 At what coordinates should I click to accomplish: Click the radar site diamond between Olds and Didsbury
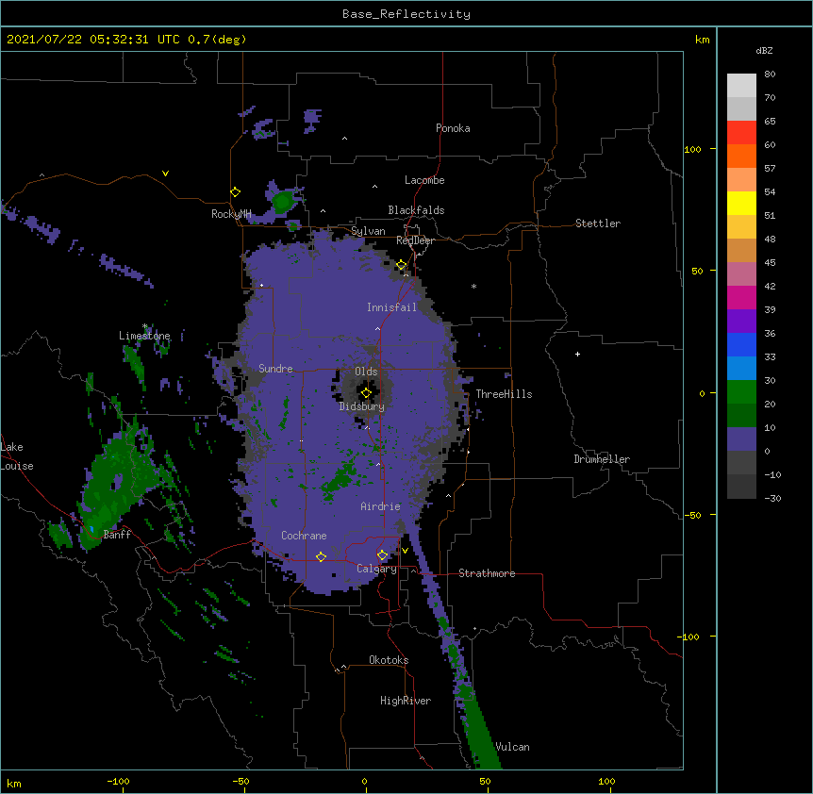(366, 393)
